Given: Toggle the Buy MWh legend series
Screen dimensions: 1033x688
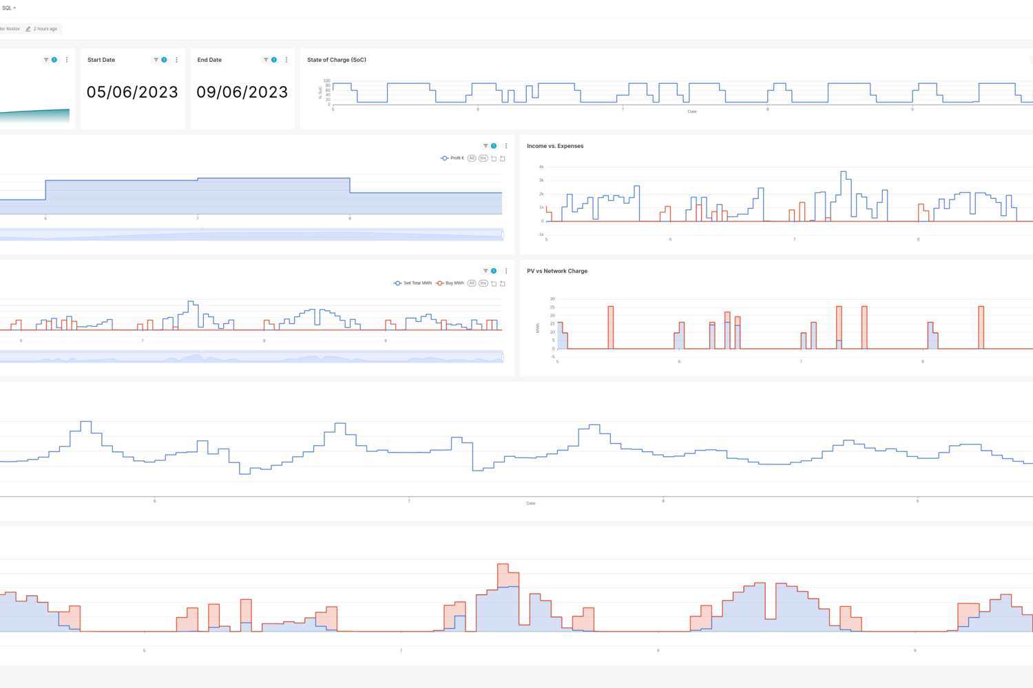Looking at the screenshot, I should point(450,283).
